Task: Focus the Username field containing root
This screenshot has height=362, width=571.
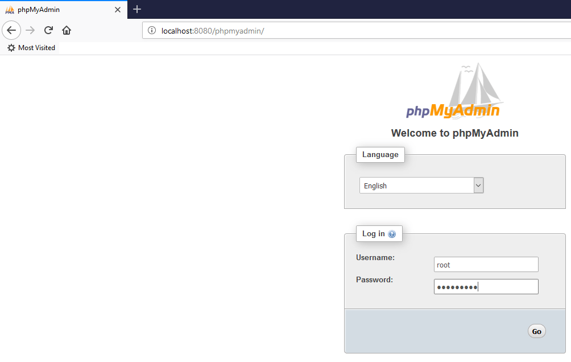Action: tap(486, 265)
